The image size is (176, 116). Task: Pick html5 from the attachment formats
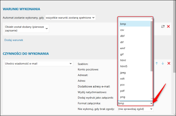point(124,66)
